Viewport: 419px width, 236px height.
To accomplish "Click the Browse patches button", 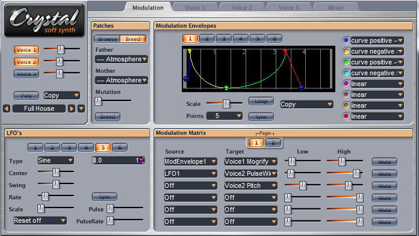I will coord(107,39).
